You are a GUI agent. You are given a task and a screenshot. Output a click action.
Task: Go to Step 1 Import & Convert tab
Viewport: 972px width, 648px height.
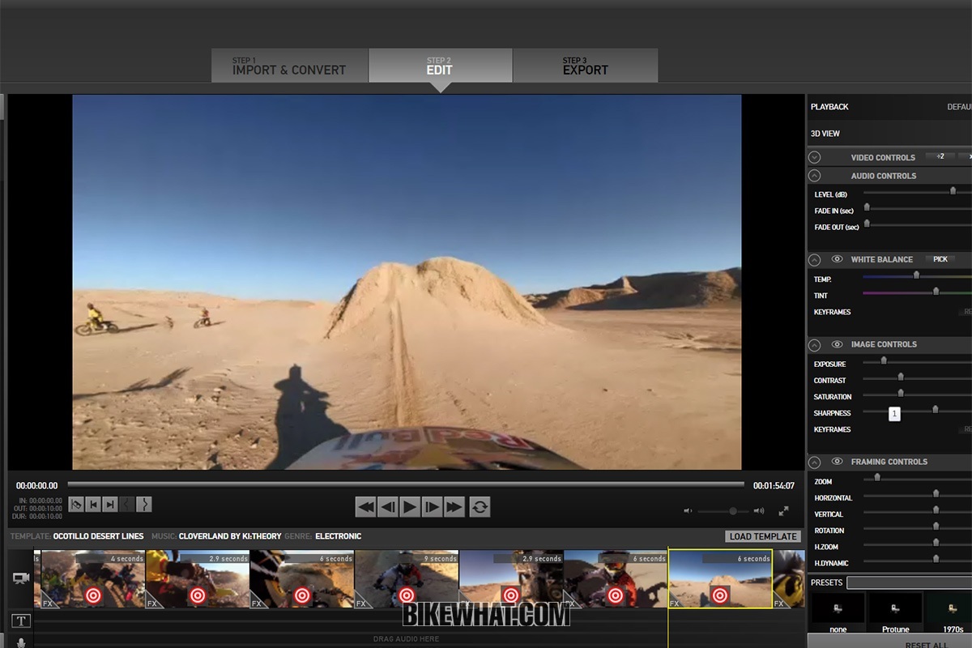289,66
